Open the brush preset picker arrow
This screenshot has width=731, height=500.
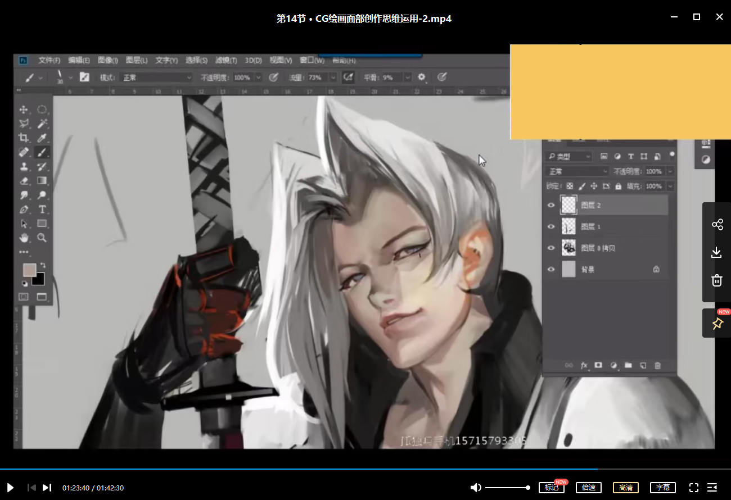point(70,78)
